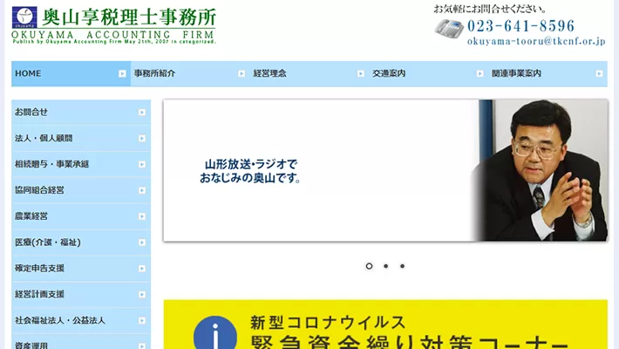
Task: Open the 医療(介護・福祉) sidebar link
Action: (48, 242)
